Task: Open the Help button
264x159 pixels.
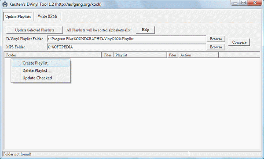Action: 146,30
